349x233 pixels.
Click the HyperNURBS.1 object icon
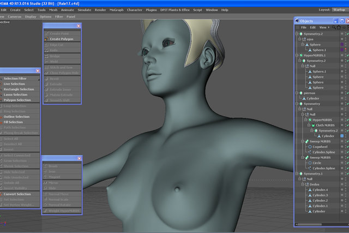(301, 55)
